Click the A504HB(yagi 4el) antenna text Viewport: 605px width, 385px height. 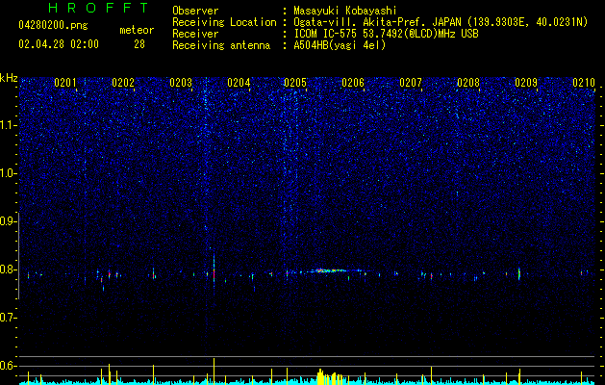pos(340,45)
